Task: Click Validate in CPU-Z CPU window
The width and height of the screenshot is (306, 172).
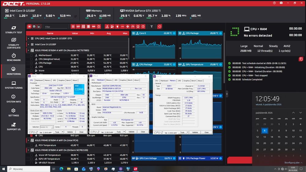Action: (x=70, y=132)
